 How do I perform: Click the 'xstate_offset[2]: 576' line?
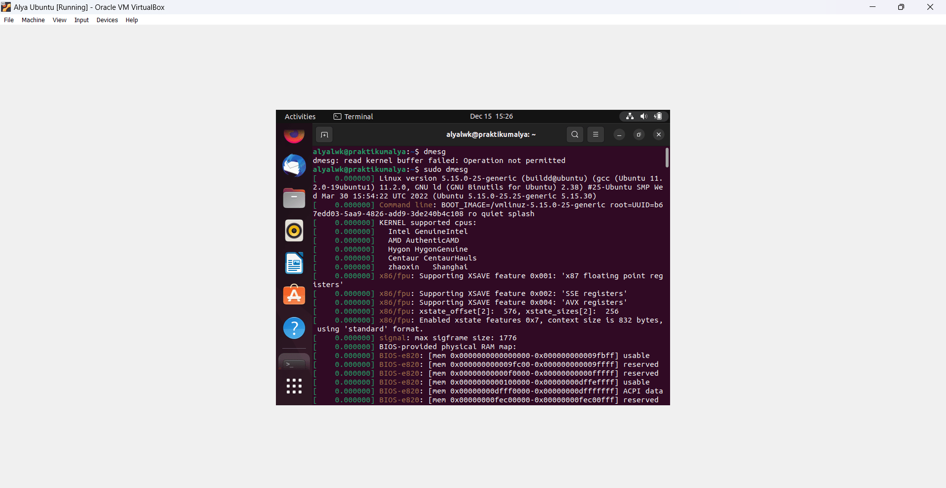[466, 311]
